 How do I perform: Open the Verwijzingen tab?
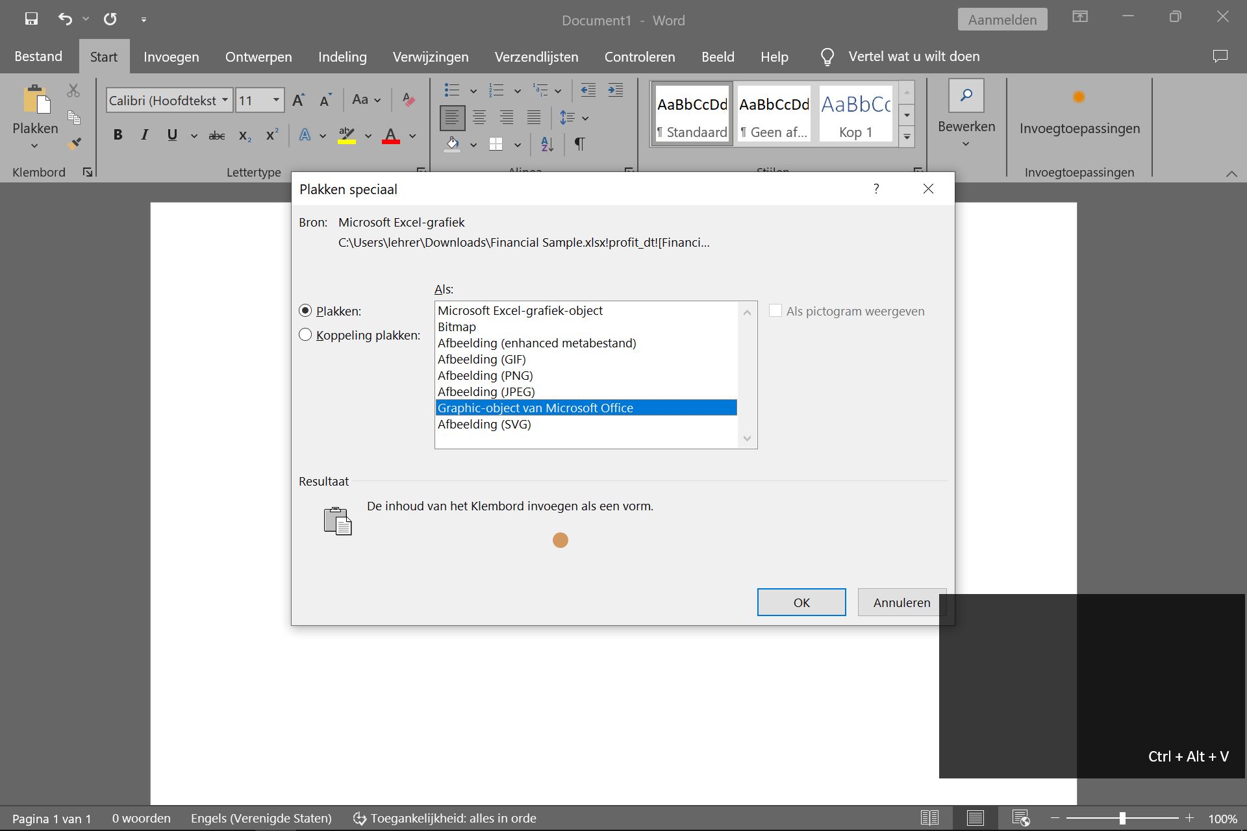point(431,57)
